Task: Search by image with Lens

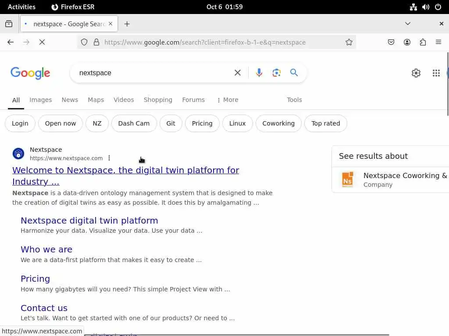Action: tap(276, 73)
